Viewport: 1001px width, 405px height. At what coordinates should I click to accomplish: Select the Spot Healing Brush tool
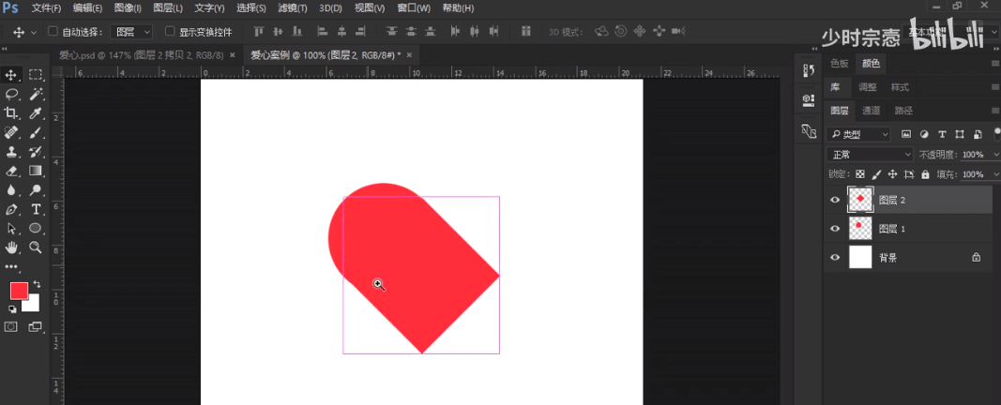pos(11,133)
